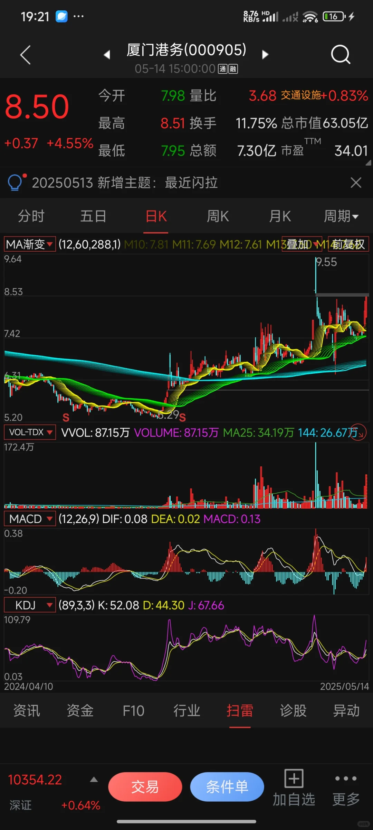Tap the stock title 厦门港务(000905)
The height and width of the screenshot is (830, 373).
tap(186, 49)
